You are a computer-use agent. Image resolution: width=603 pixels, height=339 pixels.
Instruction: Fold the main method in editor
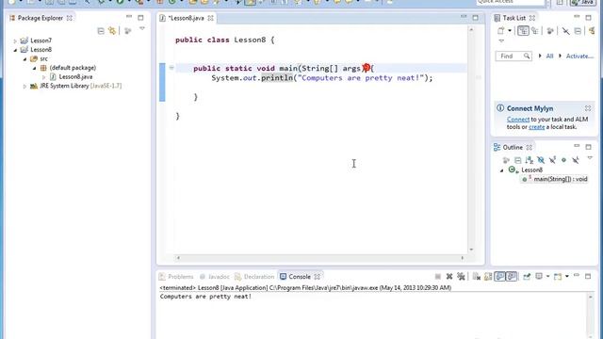[171, 68]
